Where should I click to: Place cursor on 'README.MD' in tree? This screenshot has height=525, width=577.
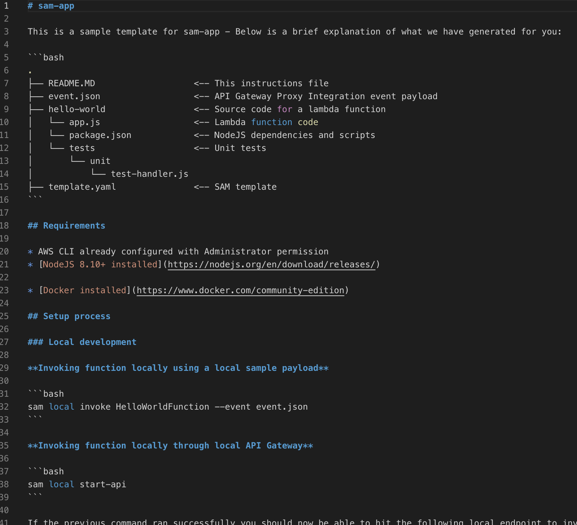pos(72,83)
